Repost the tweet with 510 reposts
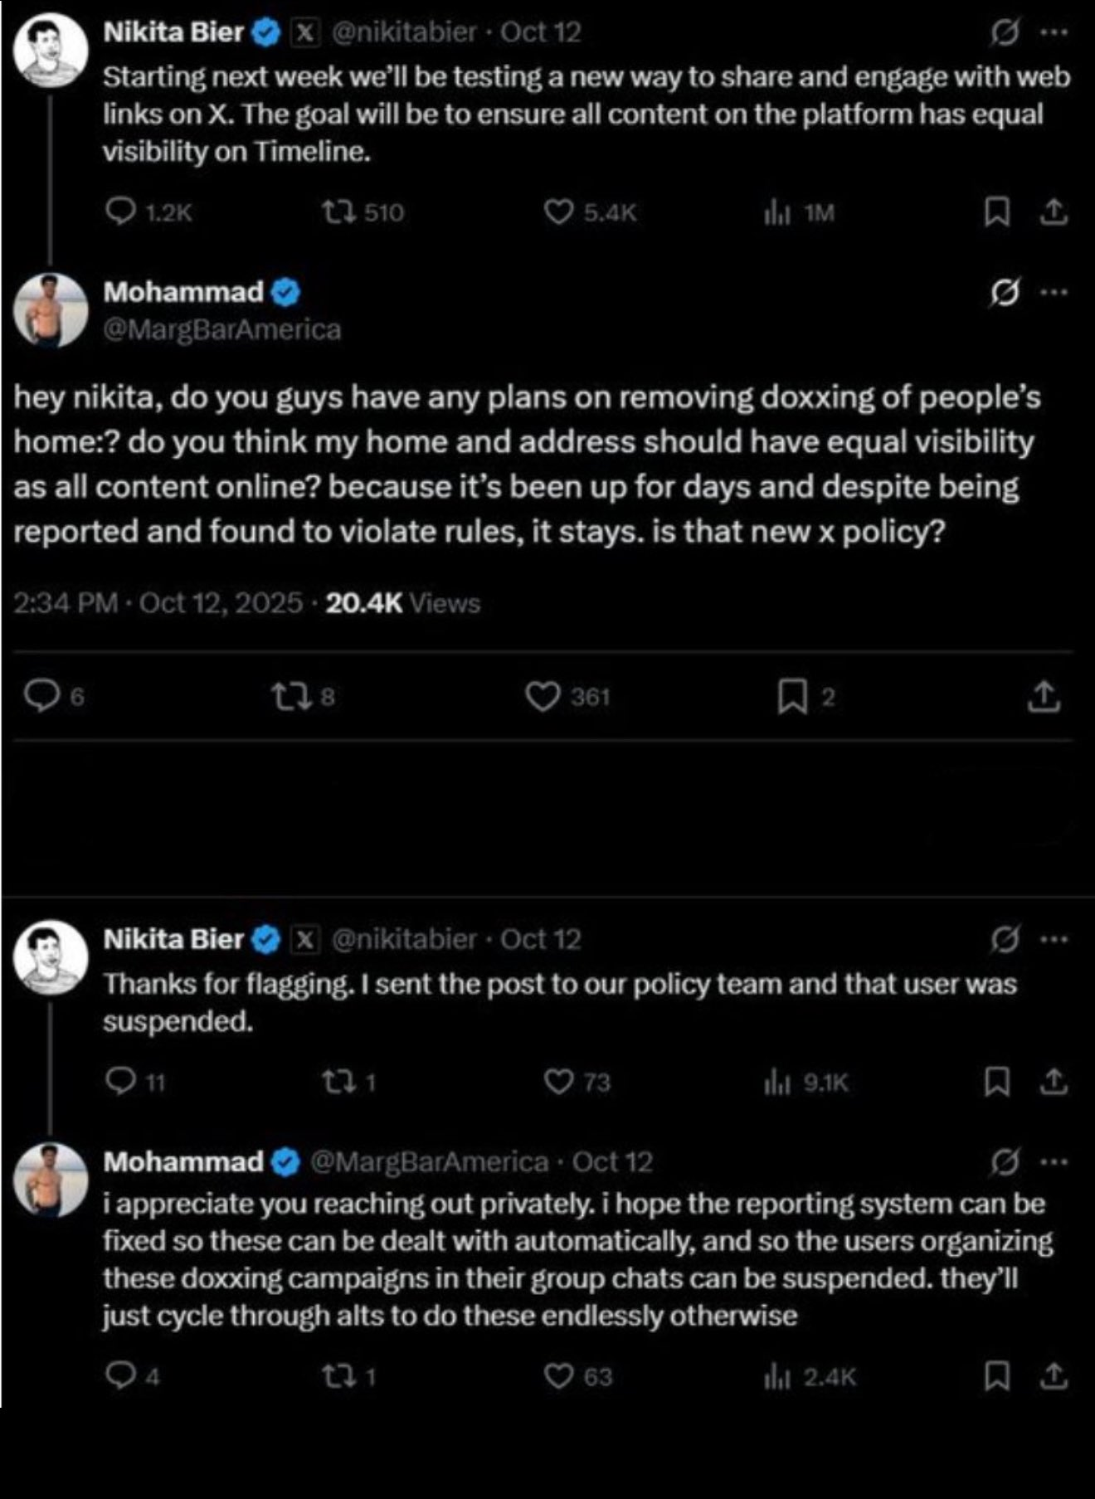 (x=336, y=212)
